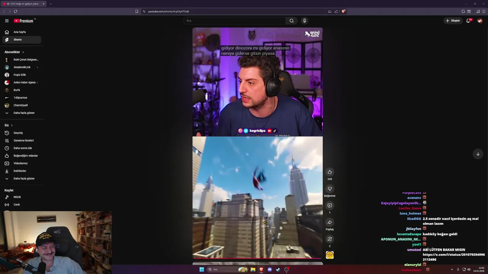Open OBS icon in the taskbar
The height and width of the screenshot is (274, 488).
[286, 269]
